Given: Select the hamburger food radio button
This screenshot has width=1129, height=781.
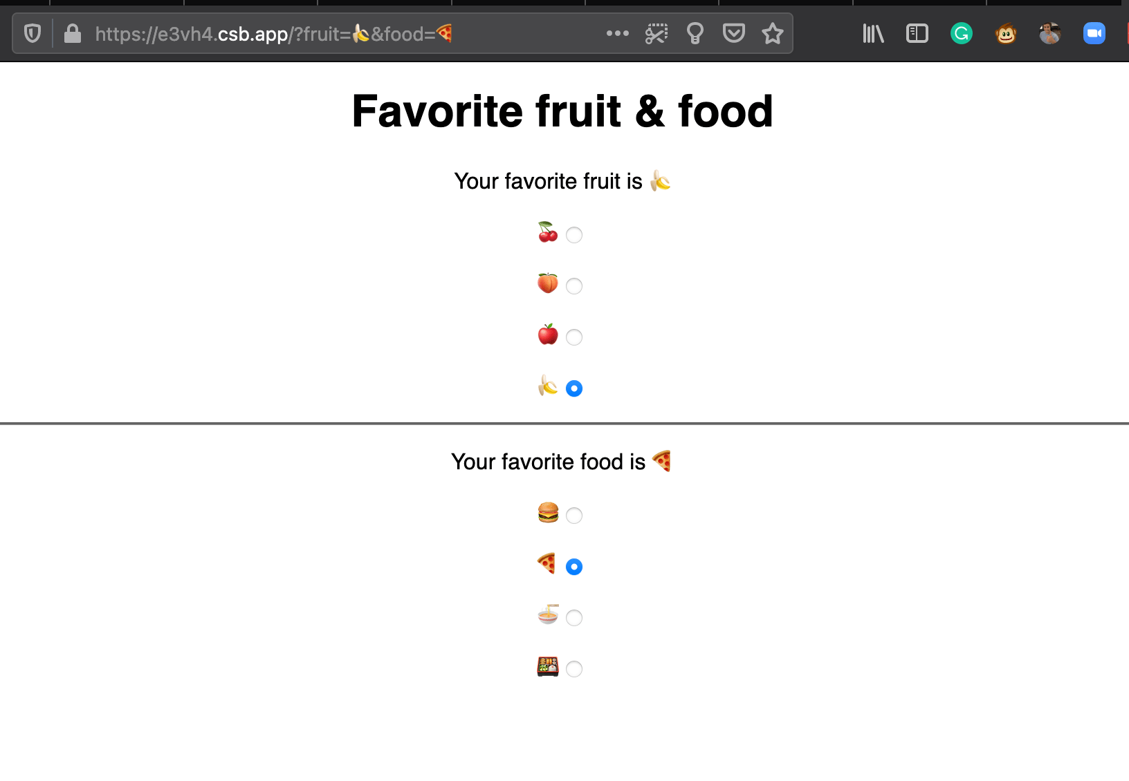Looking at the screenshot, I should [574, 516].
